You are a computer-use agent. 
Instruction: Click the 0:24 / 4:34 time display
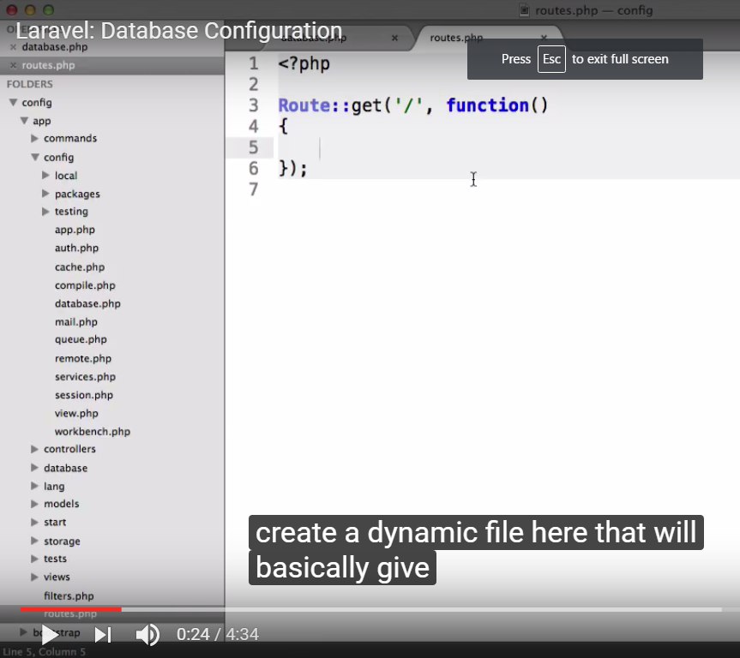pos(218,634)
